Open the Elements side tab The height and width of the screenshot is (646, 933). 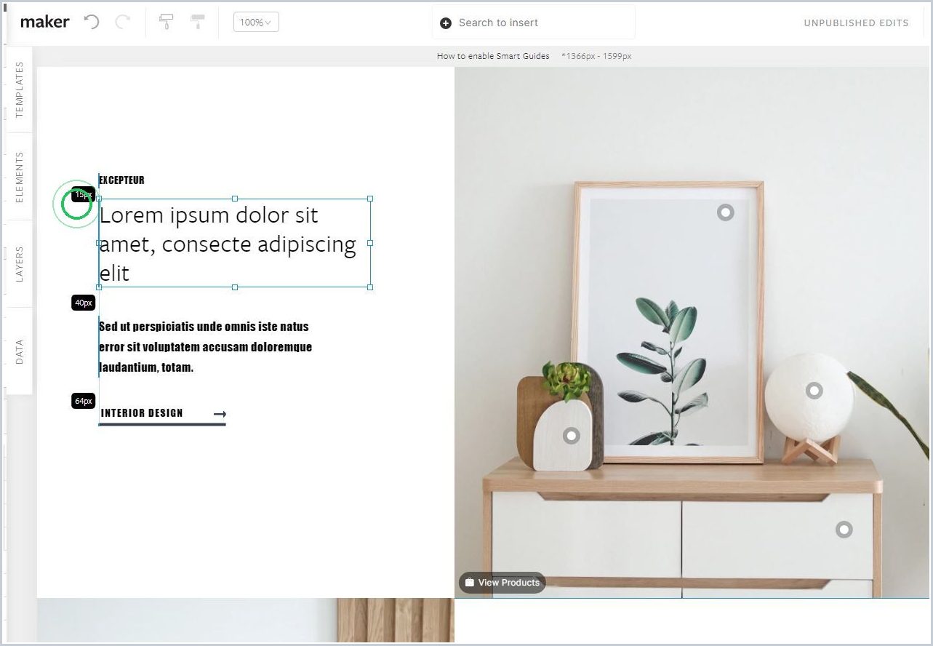20,177
